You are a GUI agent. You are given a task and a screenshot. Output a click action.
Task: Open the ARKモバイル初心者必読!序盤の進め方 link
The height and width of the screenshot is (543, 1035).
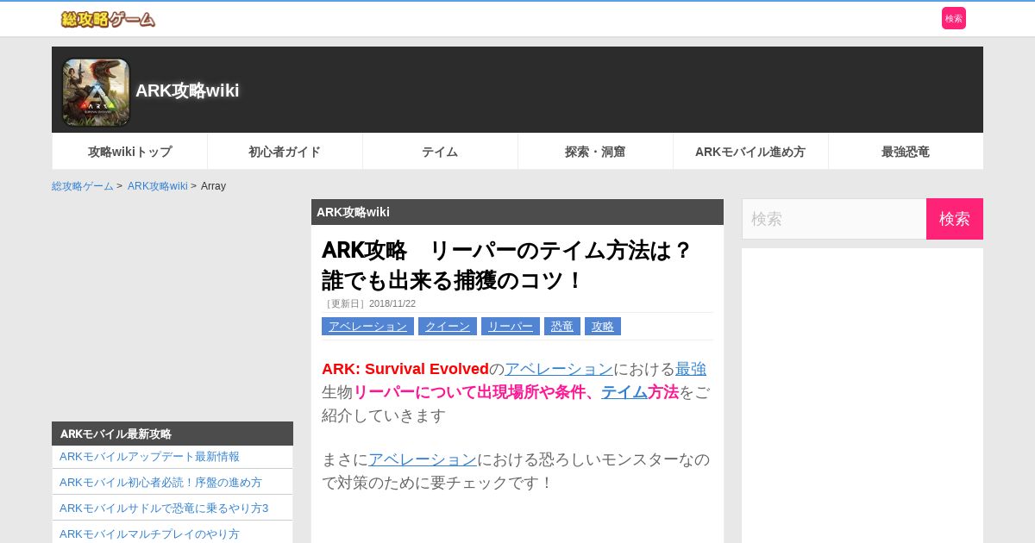click(x=160, y=483)
